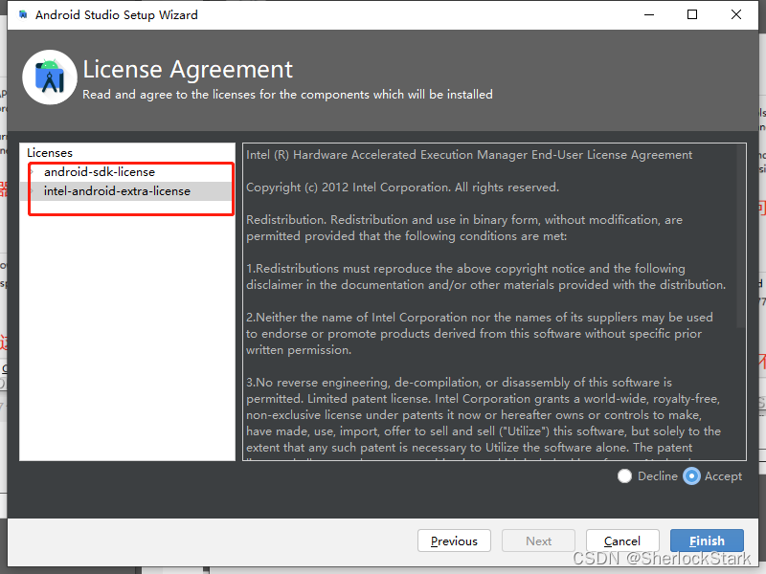Click the license text scrollbar
Viewport: 766px width, 574px height.
tap(740, 236)
